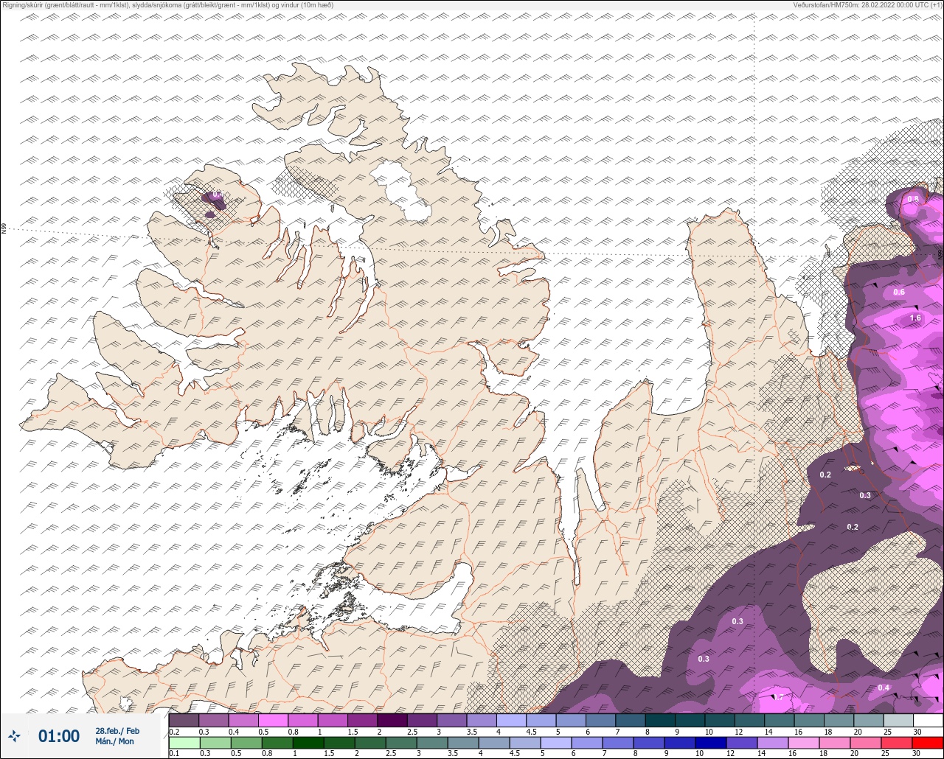This screenshot has width=944, height=759.
Task: Click the red rain scale swatch at 30
Action: point(928,743)
